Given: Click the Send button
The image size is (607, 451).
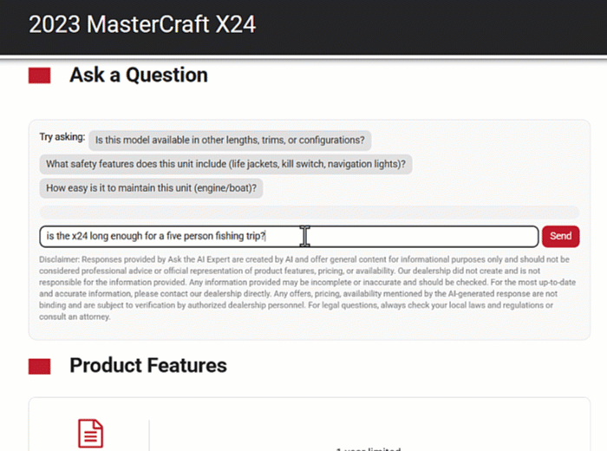Looking at the screenshot, I should pos(560,236).
